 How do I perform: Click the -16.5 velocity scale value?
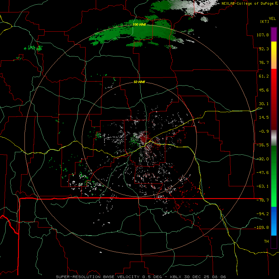click(263, 145)
